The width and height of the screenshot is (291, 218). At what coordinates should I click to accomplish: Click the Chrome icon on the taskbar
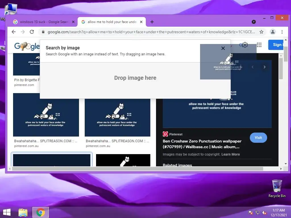pos(41,212)
